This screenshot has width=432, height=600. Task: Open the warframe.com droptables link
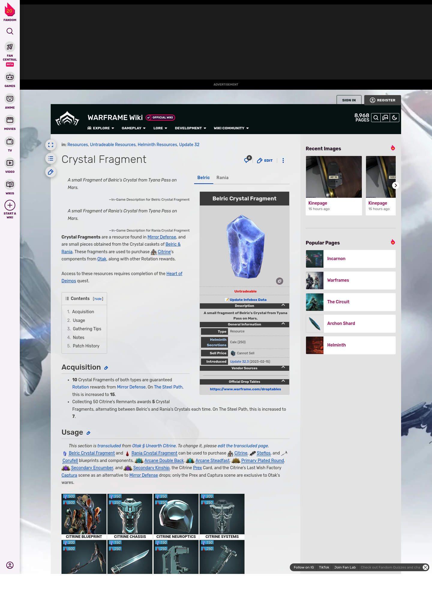[x=245, y=389]
